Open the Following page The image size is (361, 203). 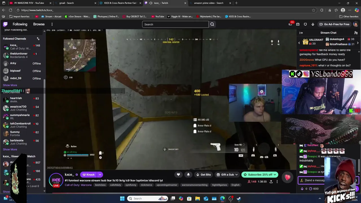coord(20,24)
